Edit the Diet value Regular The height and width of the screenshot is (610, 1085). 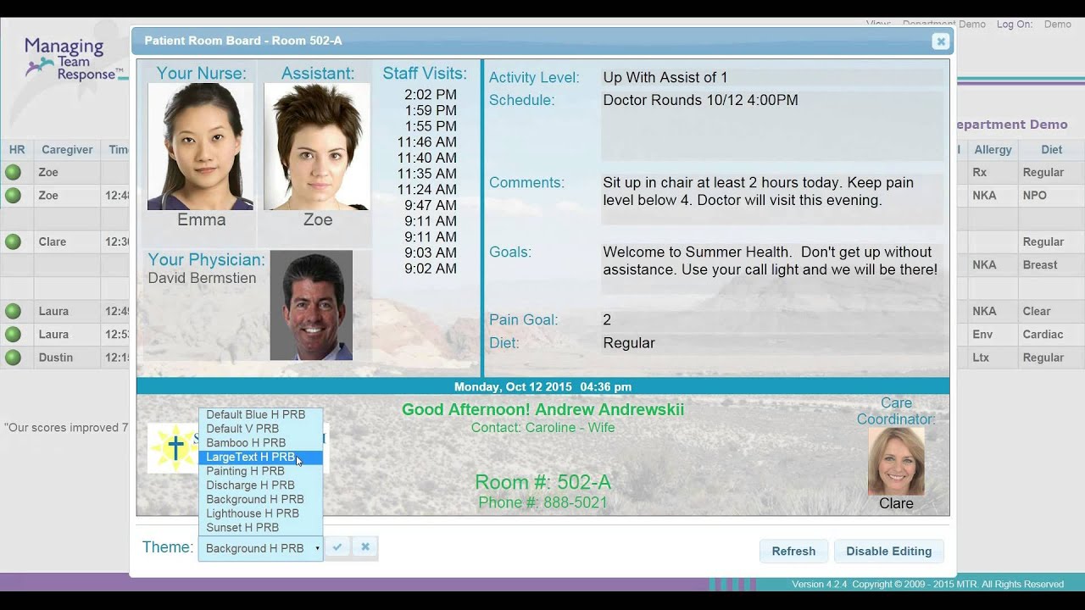pyautogui.click(x=629, y=343)
